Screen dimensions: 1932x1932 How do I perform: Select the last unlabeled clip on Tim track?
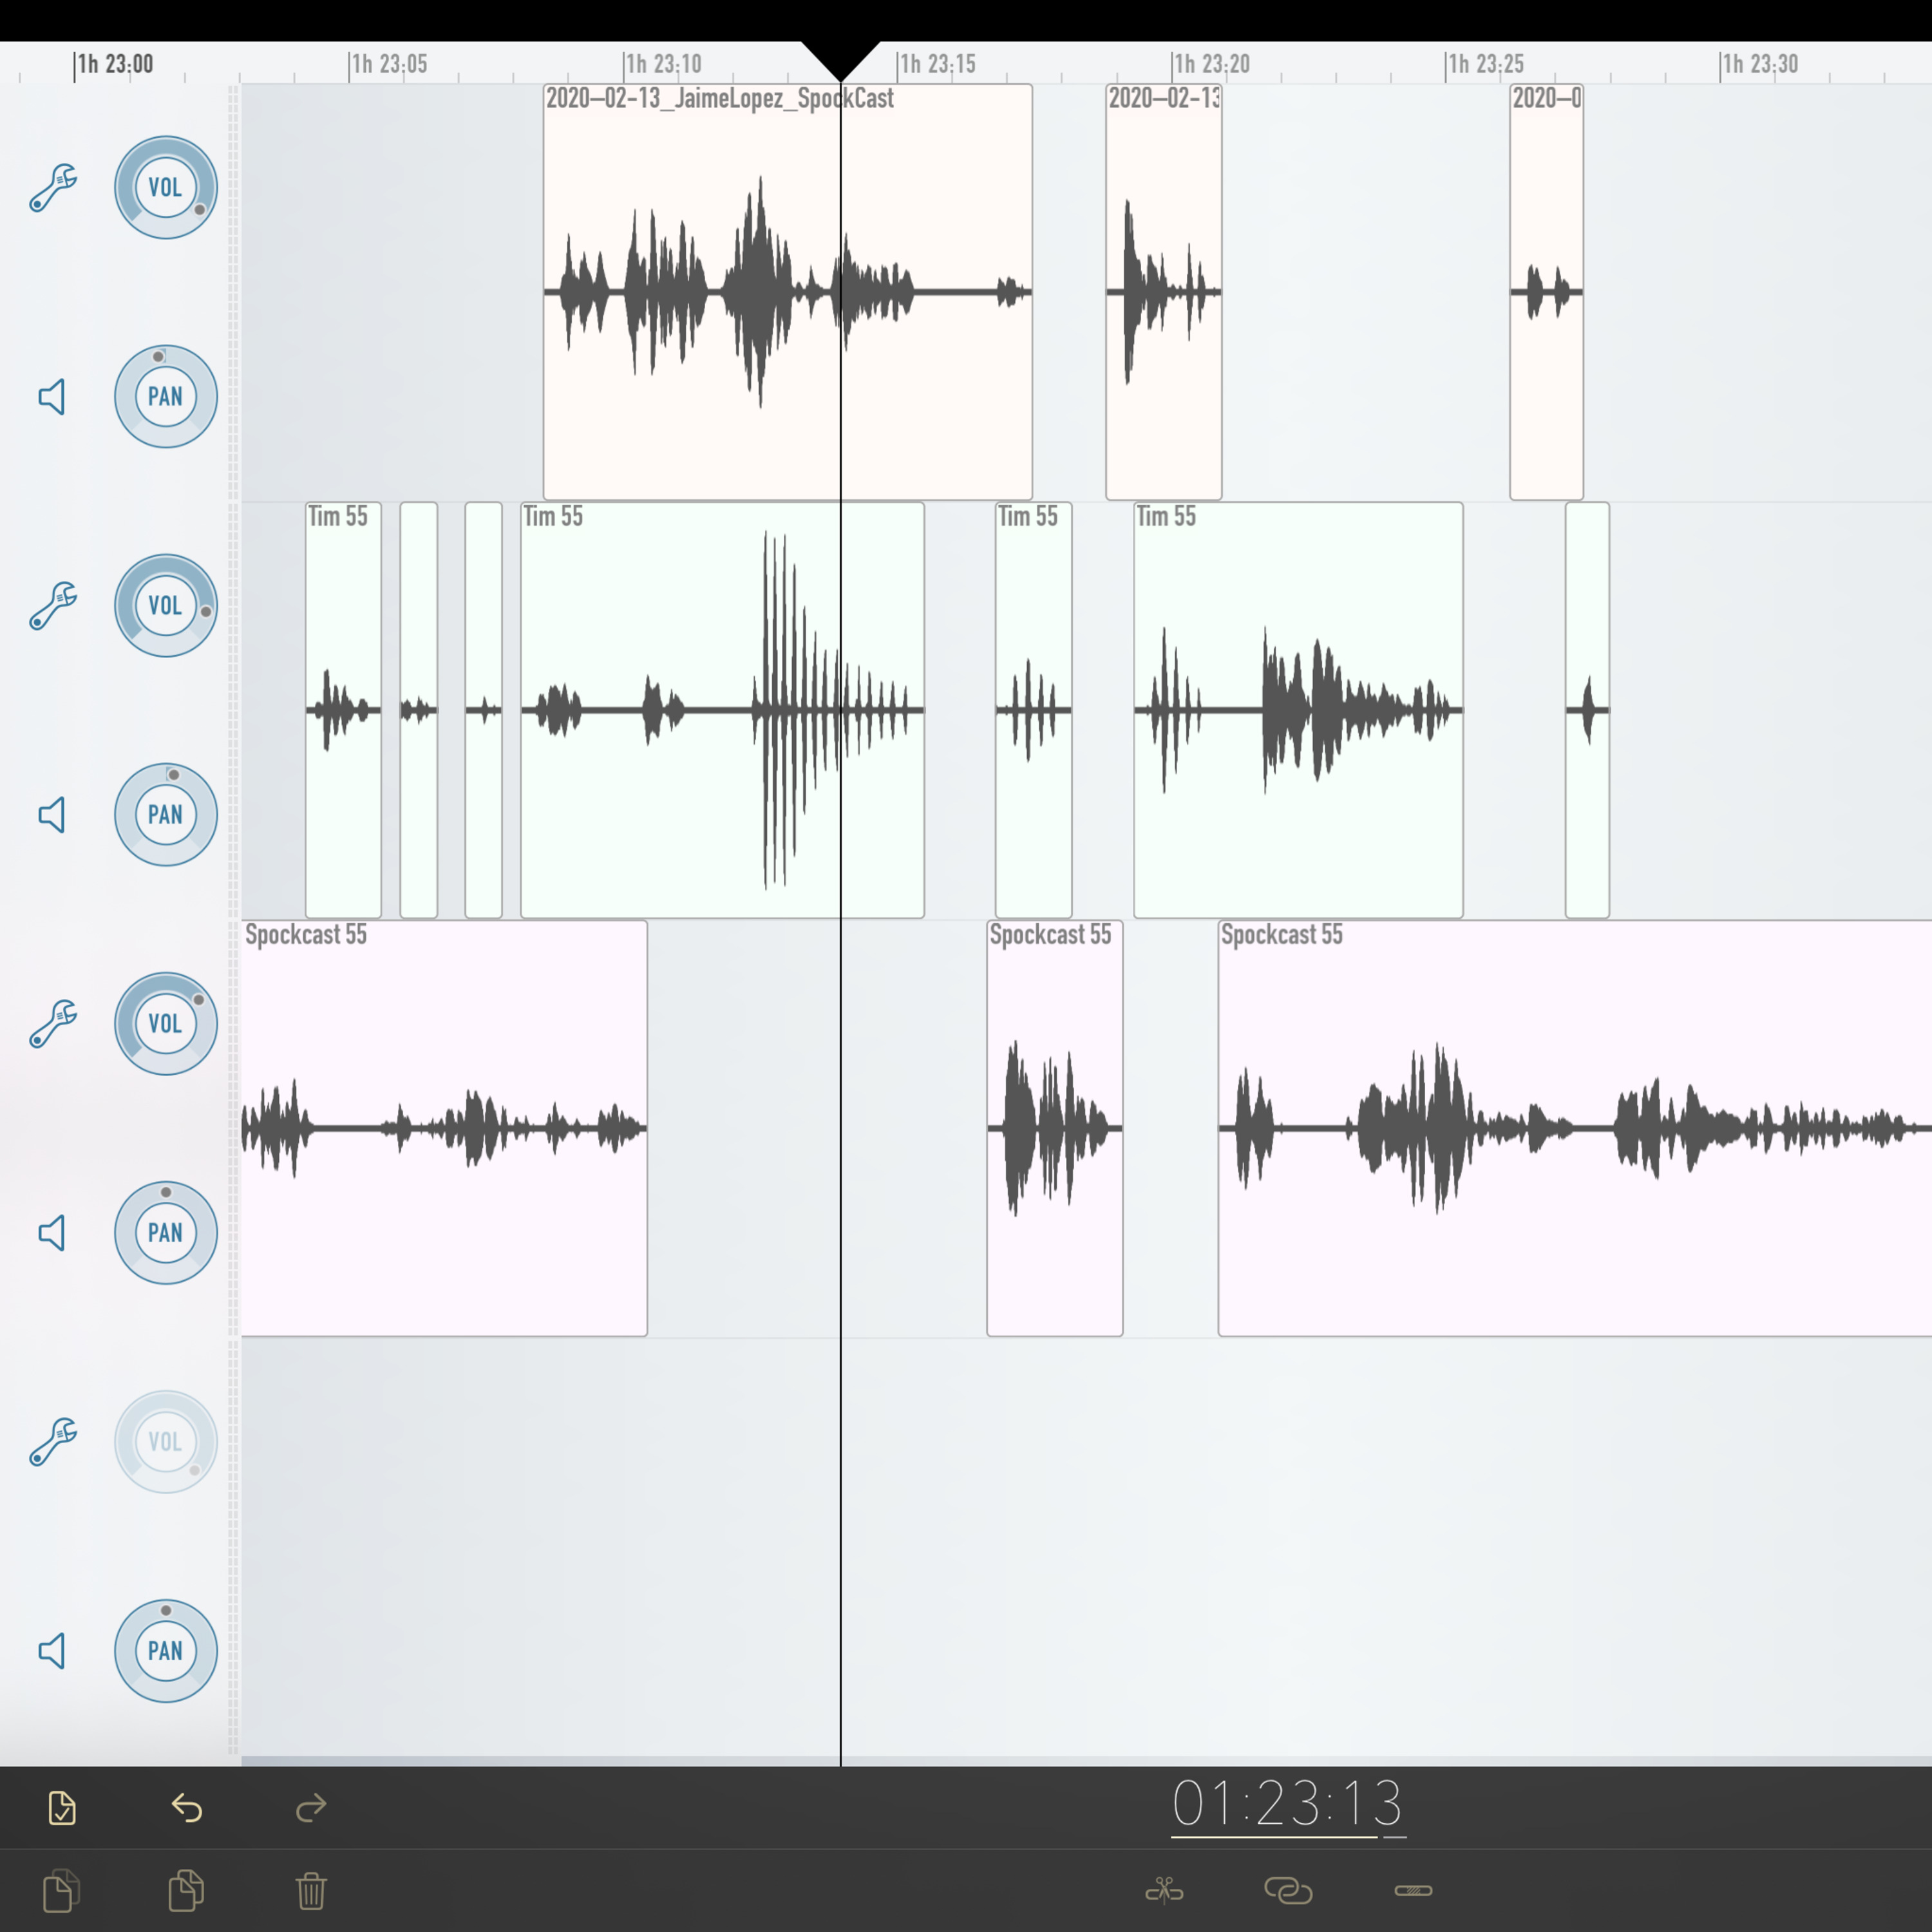(1587, 710)
